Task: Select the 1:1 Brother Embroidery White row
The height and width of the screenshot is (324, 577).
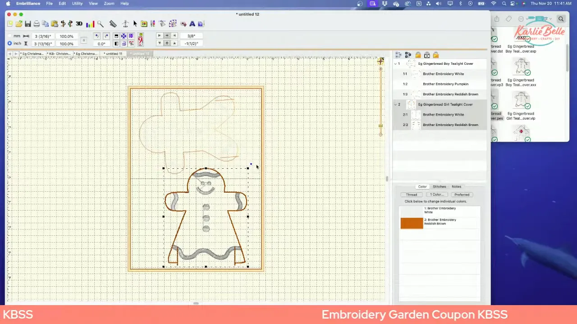Action: (x=440, y=74)
